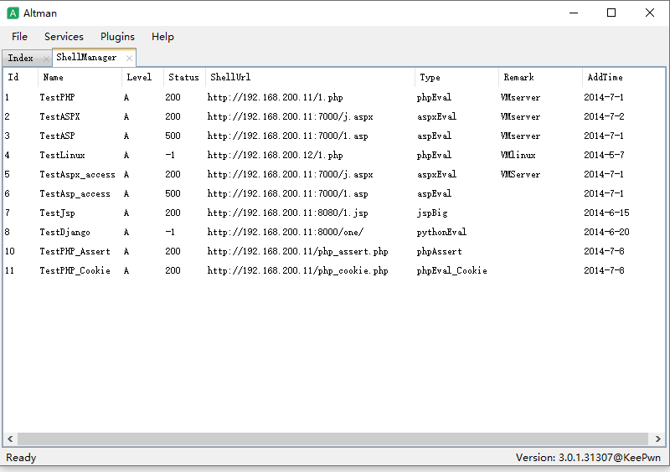This screenshot has height=472, width=670.
Task: Select the TestLinux shell row
Action: 62,155
